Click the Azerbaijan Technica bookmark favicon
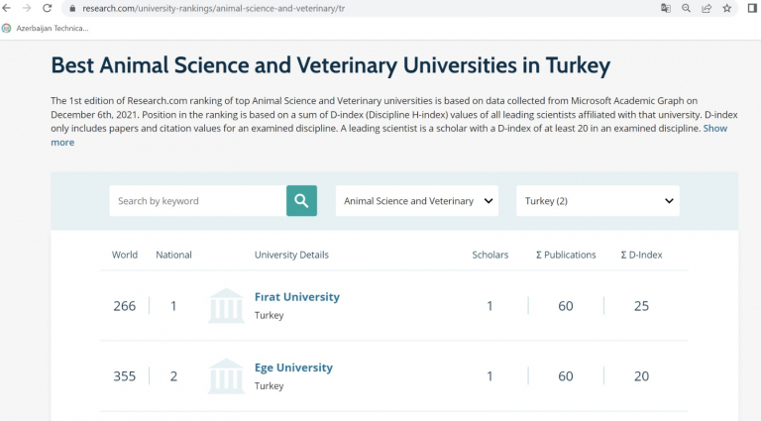 tap(6, 28)
